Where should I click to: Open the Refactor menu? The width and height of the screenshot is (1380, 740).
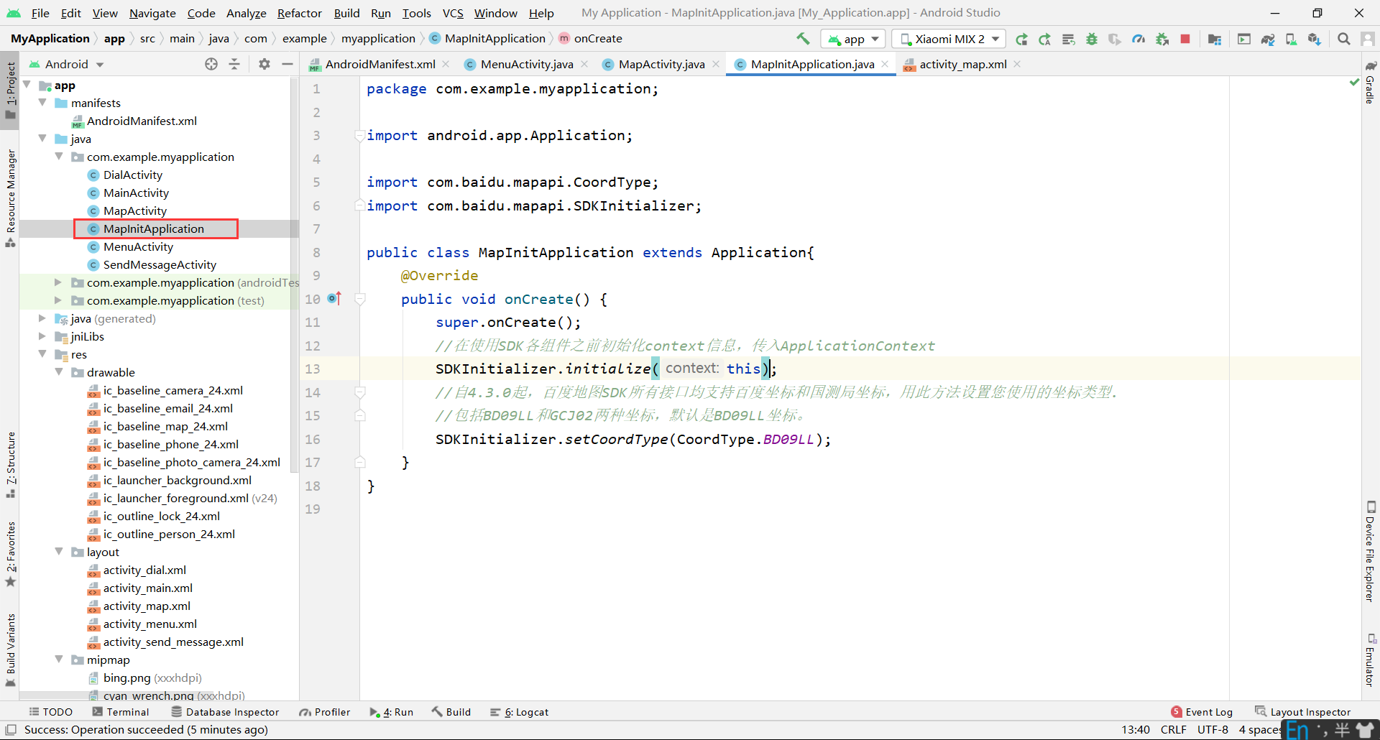pyautogui.click(x=299, y=13)
